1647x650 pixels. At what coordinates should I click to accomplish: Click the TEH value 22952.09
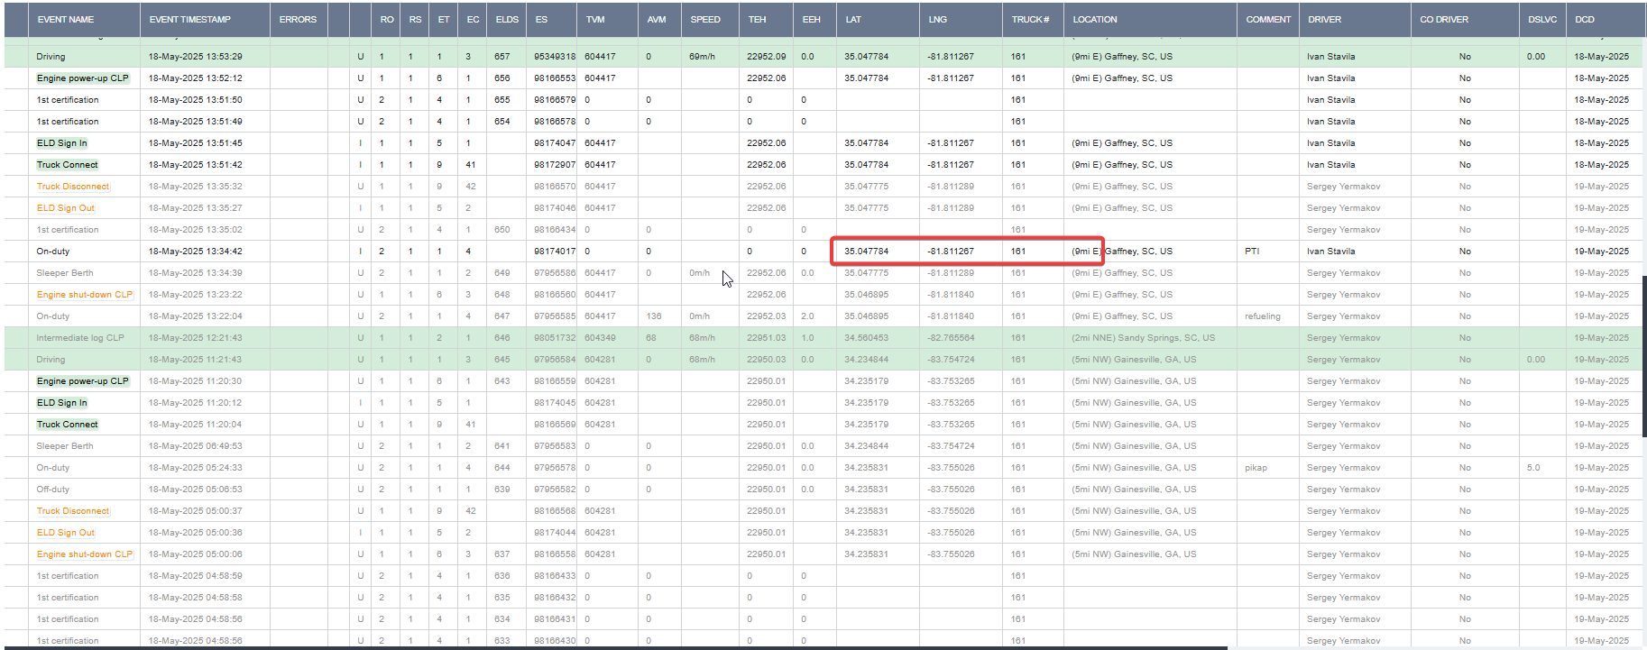coord(766,57)
